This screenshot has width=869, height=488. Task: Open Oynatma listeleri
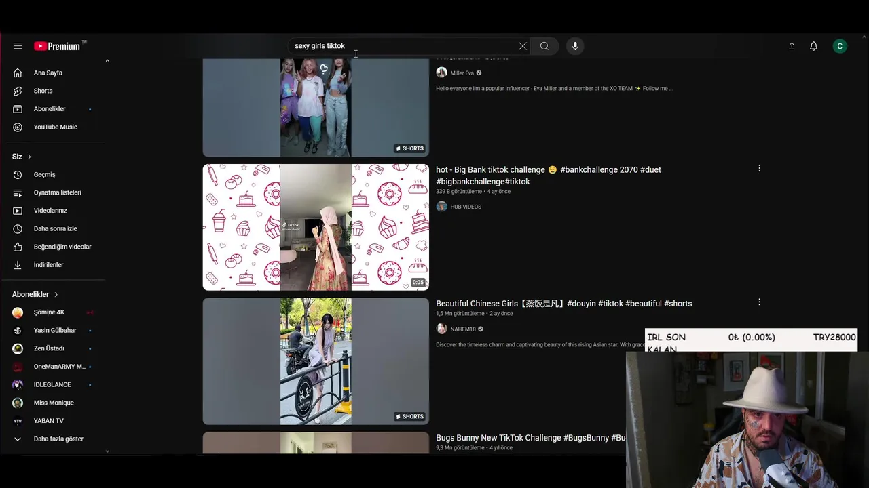point(58,192)
